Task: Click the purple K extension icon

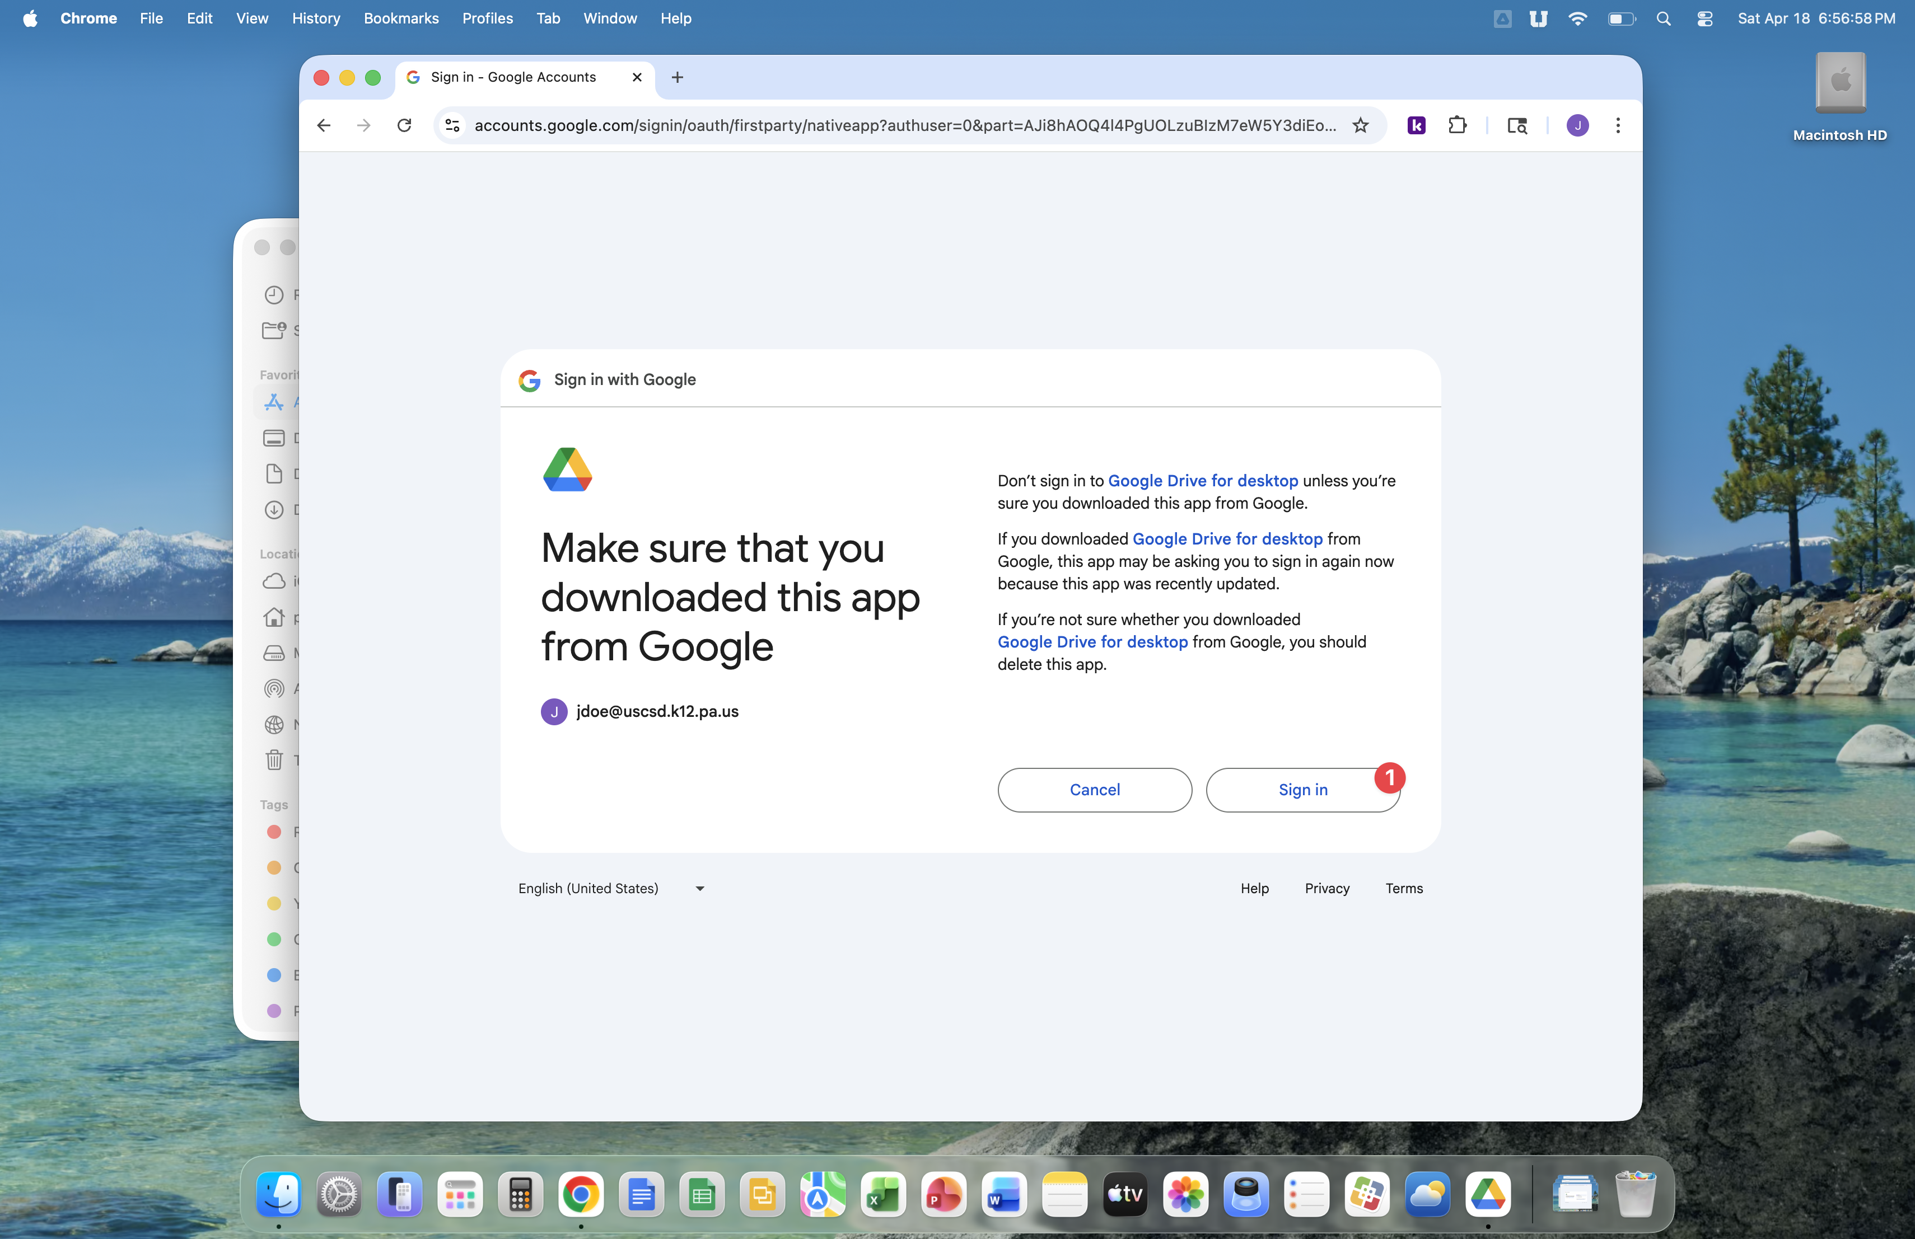Action: [x=1416, y=125]
